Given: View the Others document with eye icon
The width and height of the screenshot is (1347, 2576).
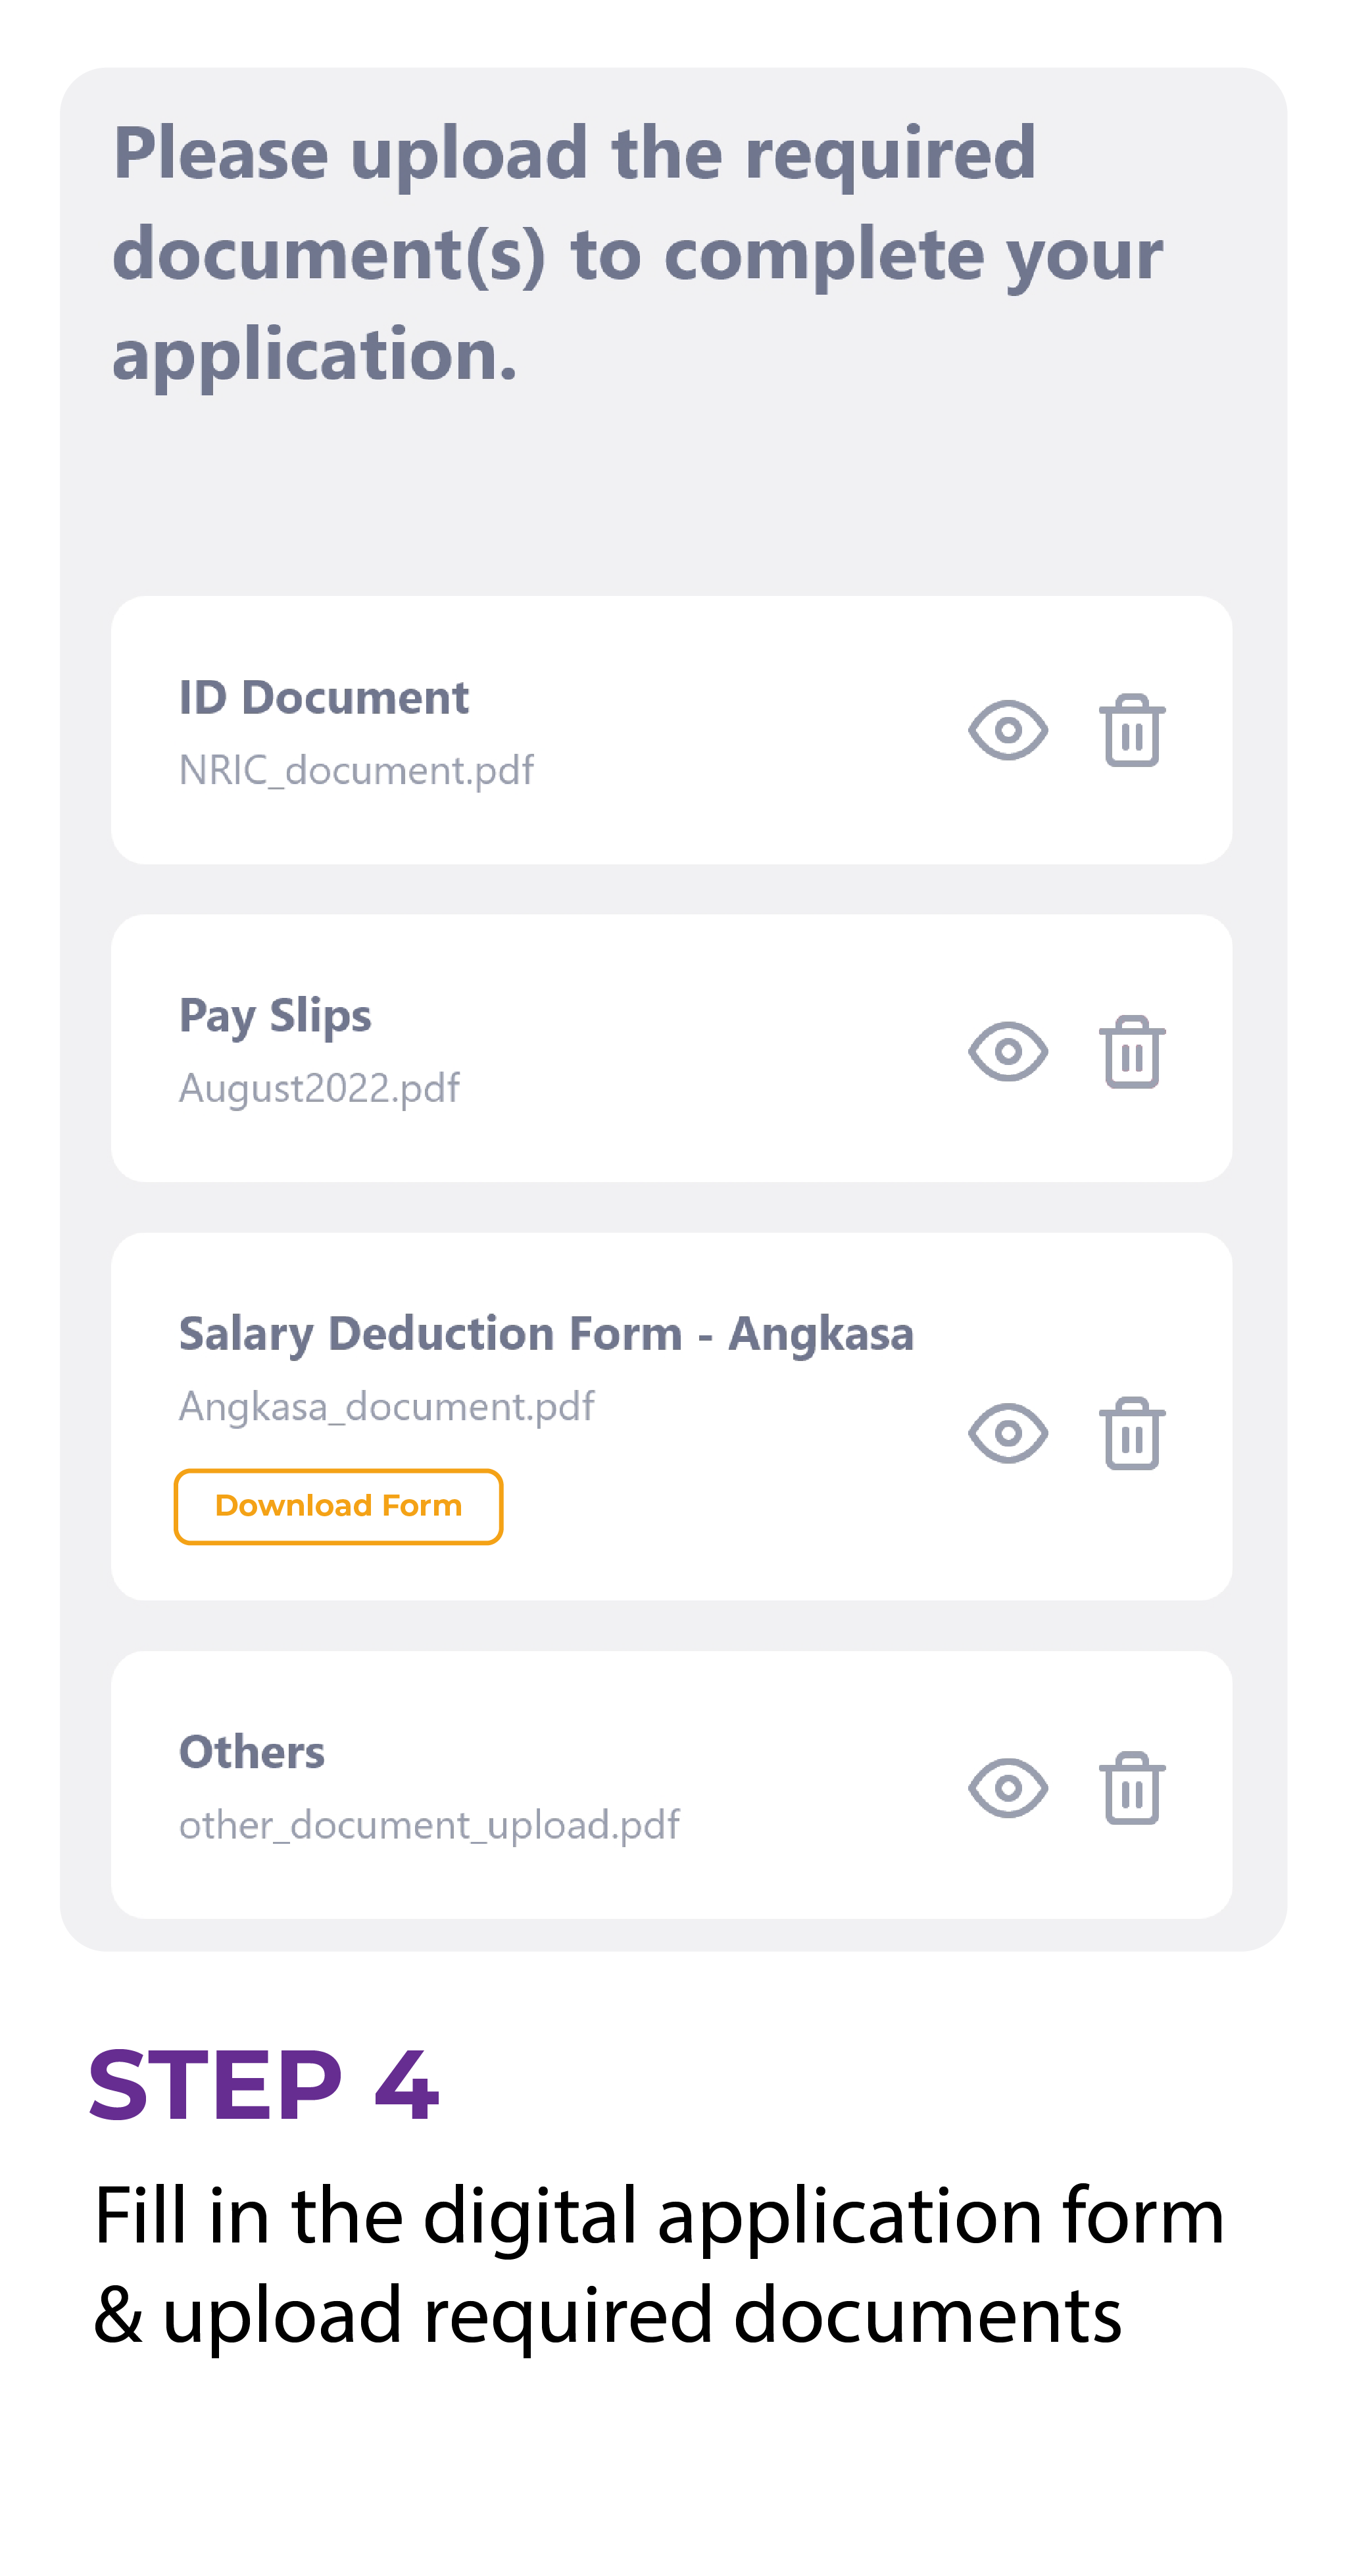Looking at the screenshot, I should point(1008,1788).
